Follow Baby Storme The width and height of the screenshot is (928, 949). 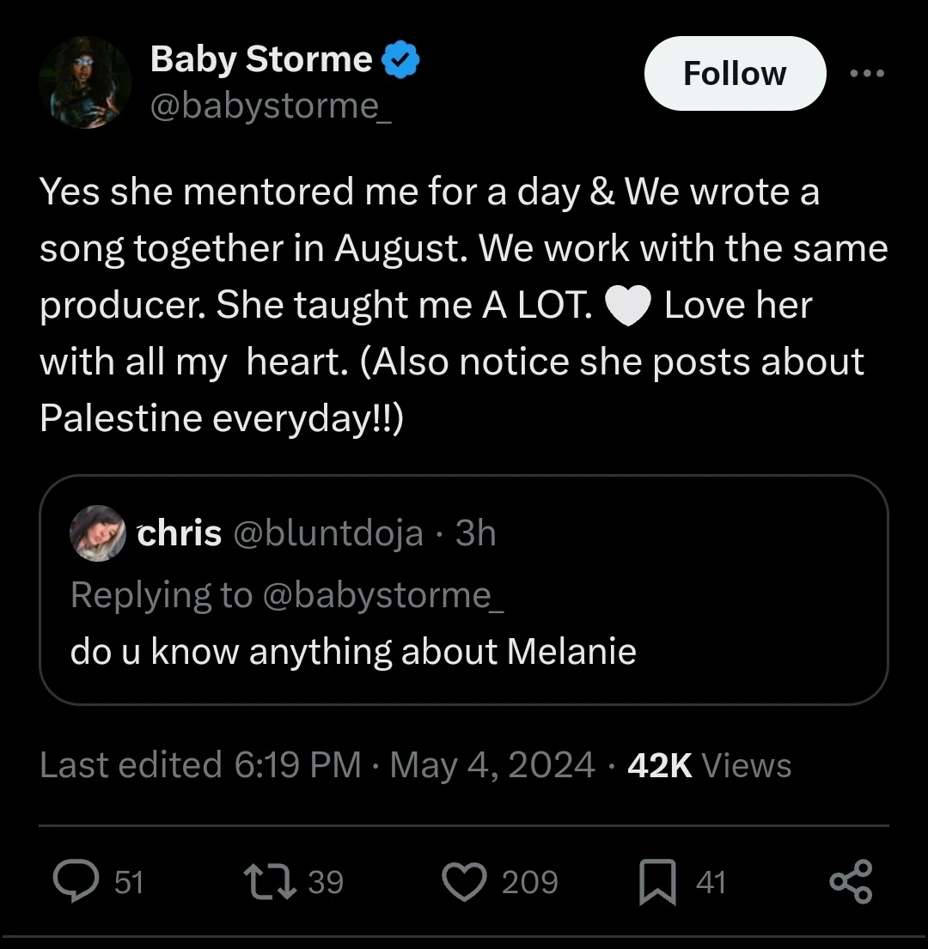click(735, 74)
